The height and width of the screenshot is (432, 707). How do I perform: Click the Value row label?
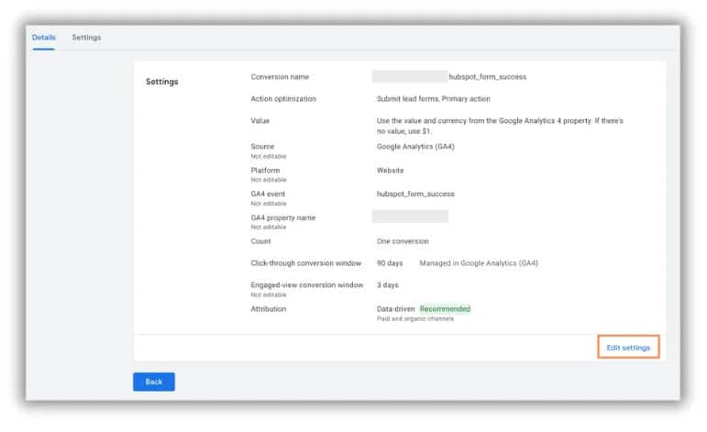pos(260,121)
